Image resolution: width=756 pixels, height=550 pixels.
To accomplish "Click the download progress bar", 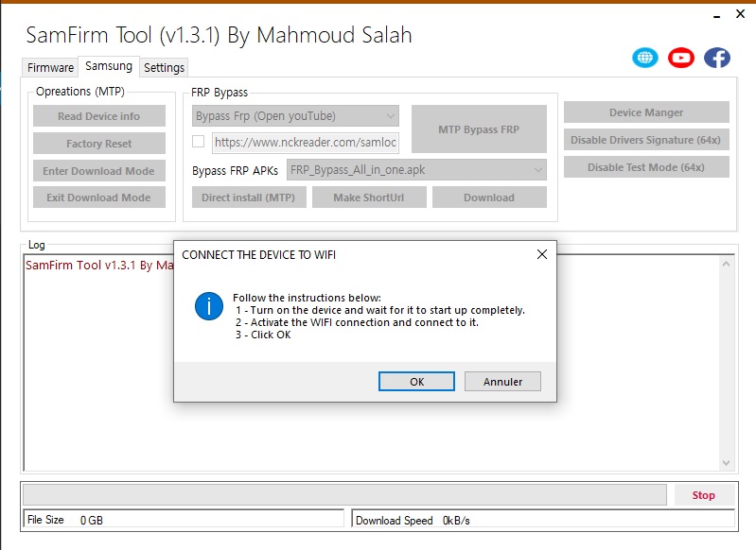I will click(x=344, y=495).
